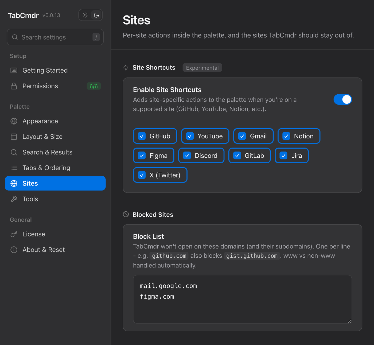The width and height of the screenshot is (374, 345).
Task: Uncheck the Figma shortcut checkbox
Action: (142, 156)
